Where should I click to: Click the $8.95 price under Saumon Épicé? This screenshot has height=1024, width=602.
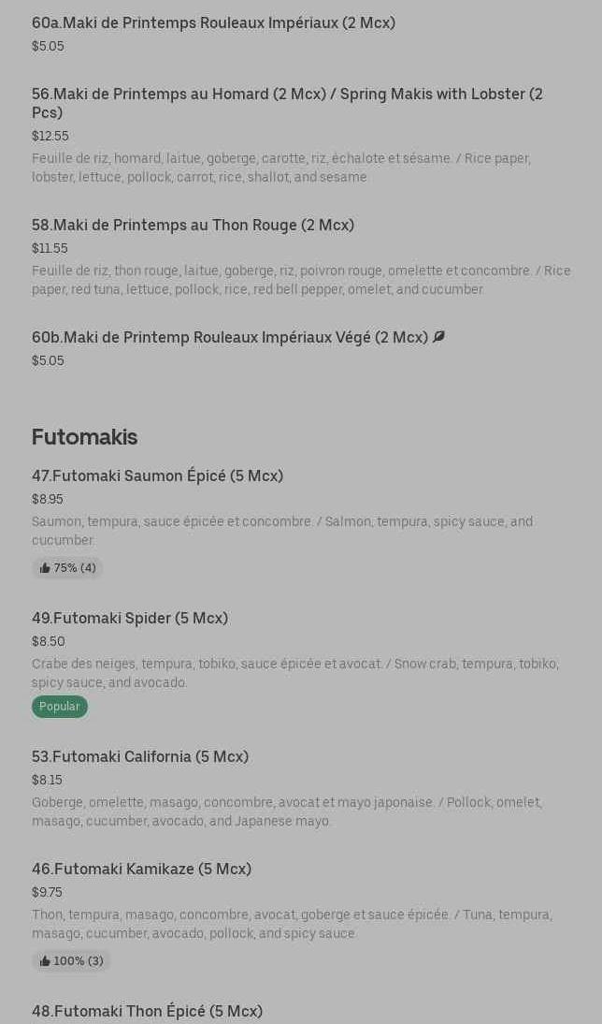coord(48,499)
